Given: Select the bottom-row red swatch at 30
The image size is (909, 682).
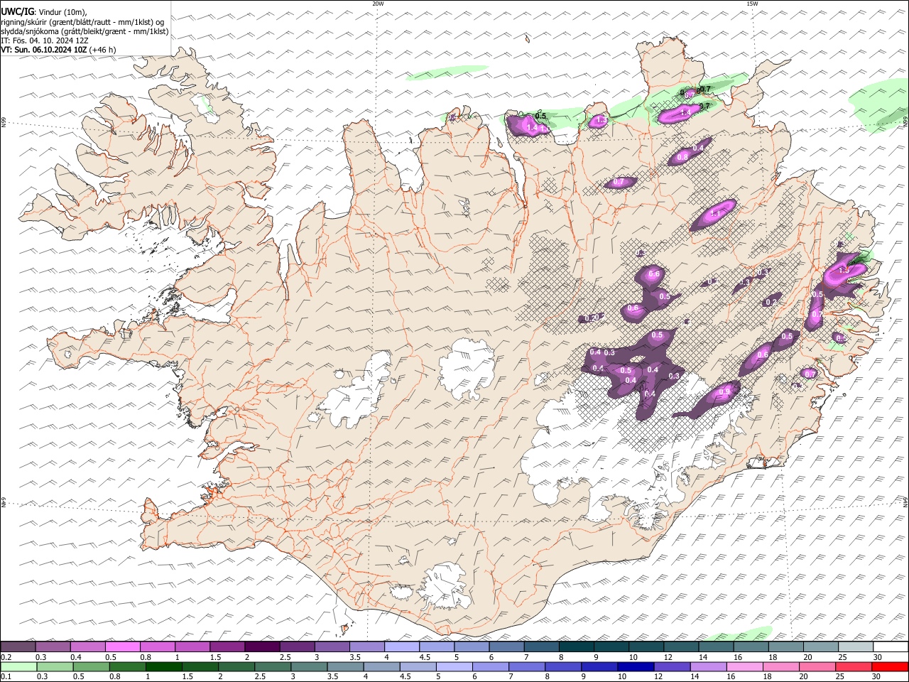Looking at the screenshot, I should (891, 666).
